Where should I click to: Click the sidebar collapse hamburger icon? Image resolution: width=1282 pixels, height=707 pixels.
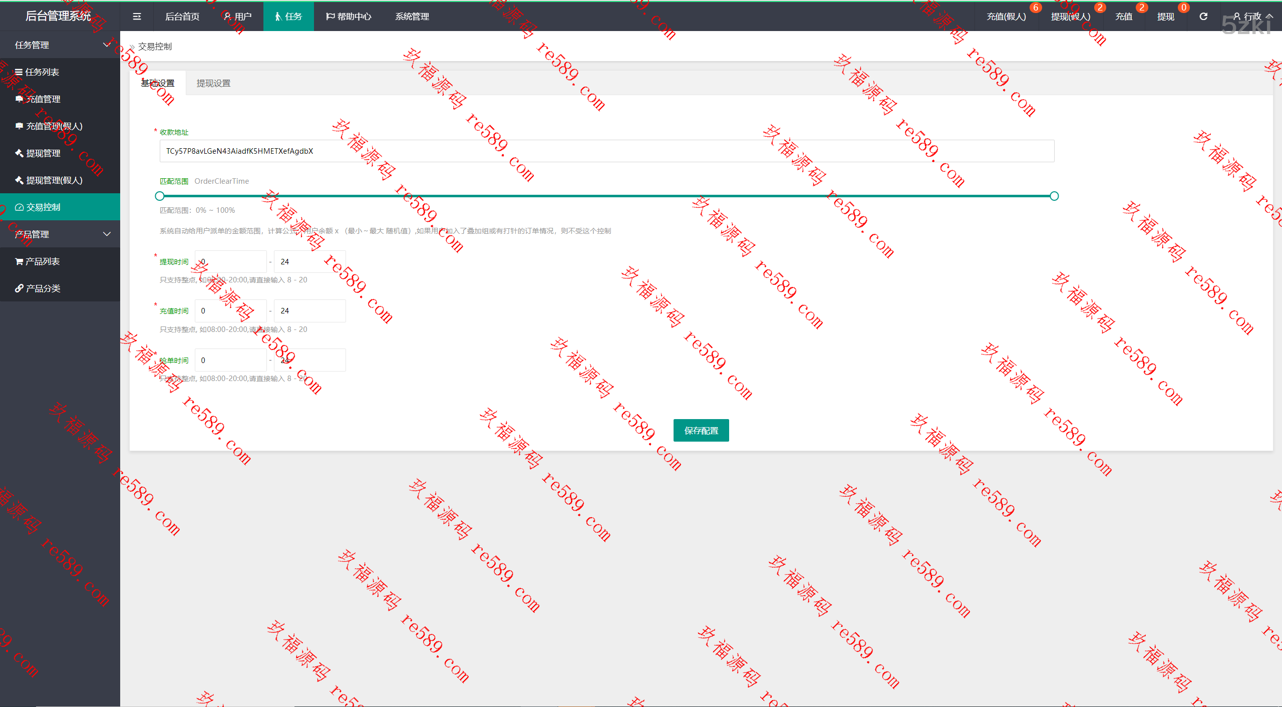click(x=137, y=17)
